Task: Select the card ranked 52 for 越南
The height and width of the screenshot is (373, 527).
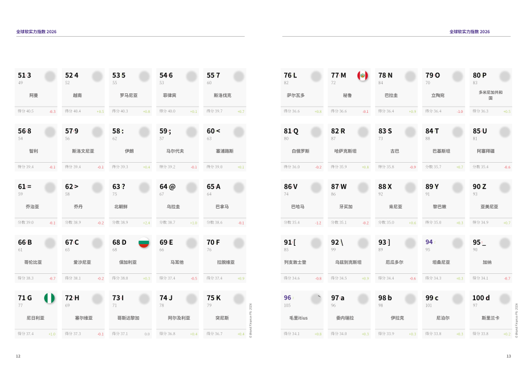Action: pyautogui.click(x=83, y=92)
